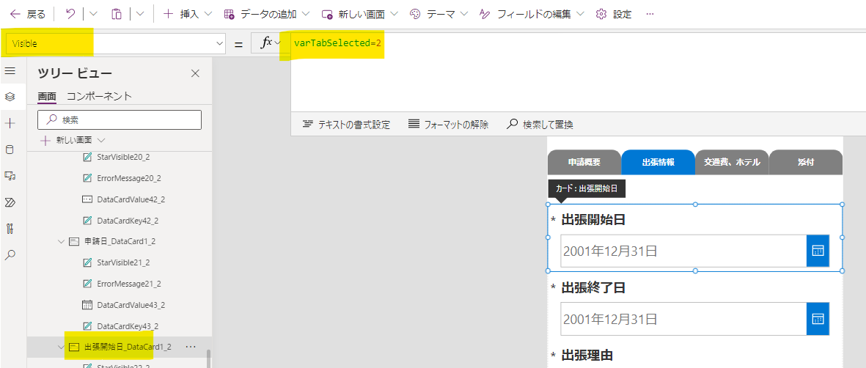Viewport: 866px width, 368px height.
Task: Open the advanced tools icon in left rail
Action: [10, 229]
